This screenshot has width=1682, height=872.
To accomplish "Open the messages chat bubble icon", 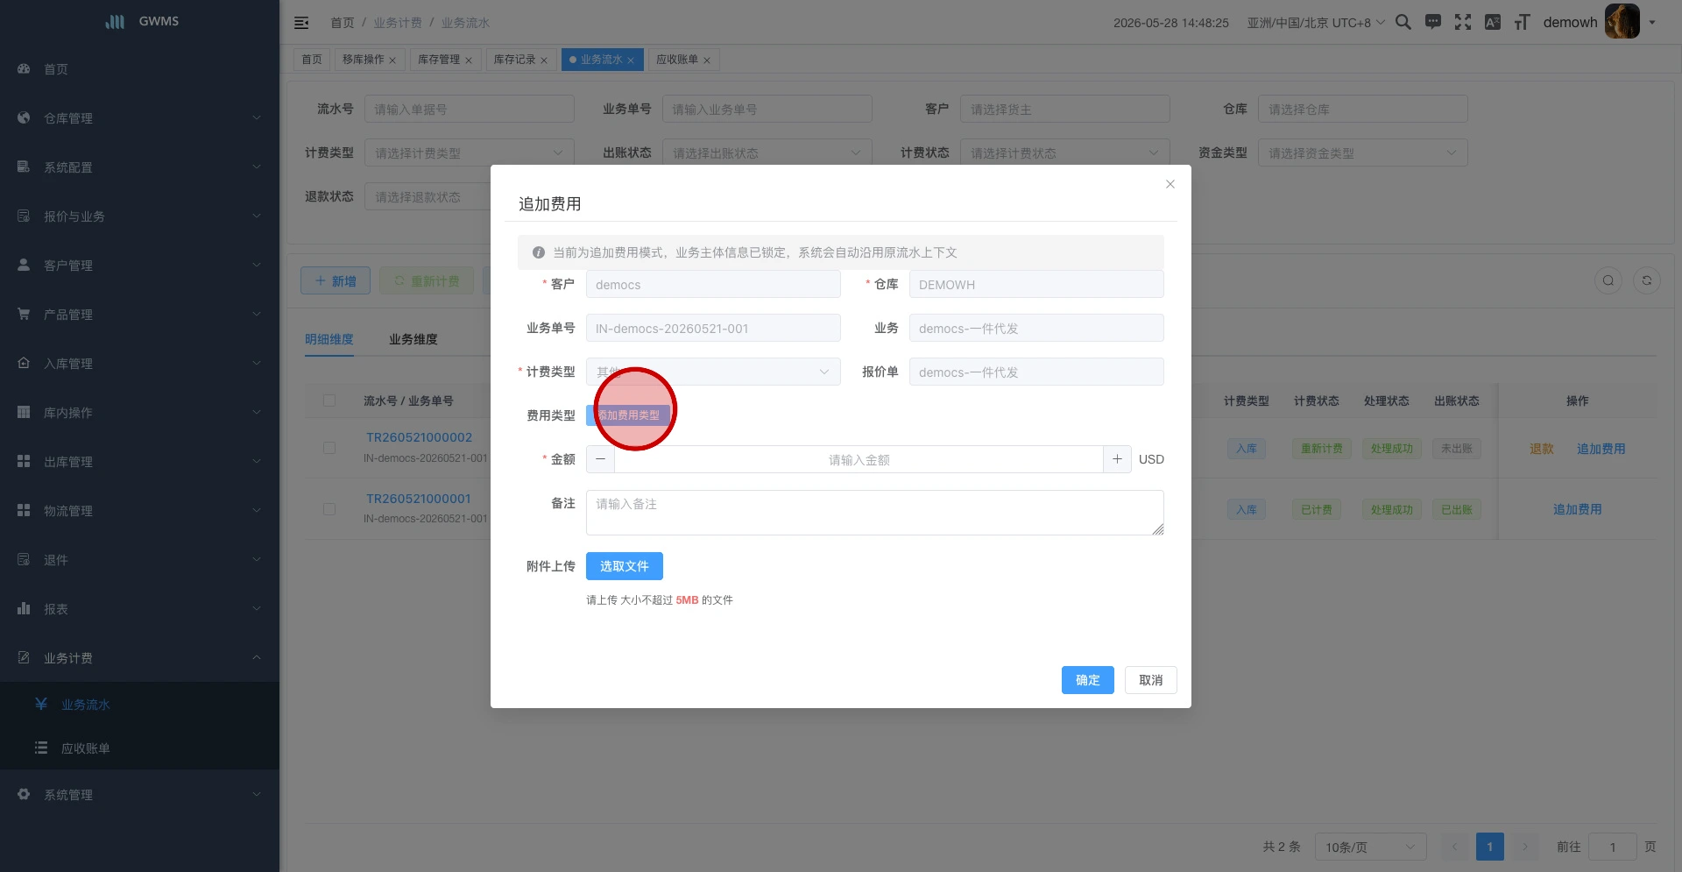I will click(x=1433, y=22).
